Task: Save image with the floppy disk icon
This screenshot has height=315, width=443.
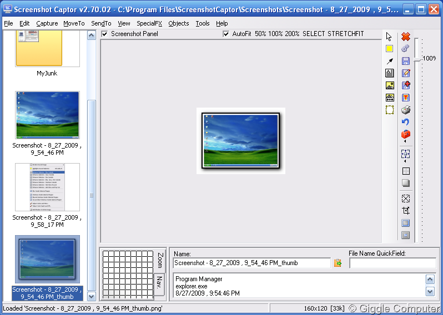Action: point(406,61)
